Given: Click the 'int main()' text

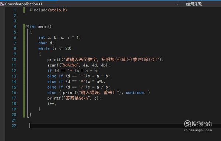Looking at the screenshot, I should [41, 27].
